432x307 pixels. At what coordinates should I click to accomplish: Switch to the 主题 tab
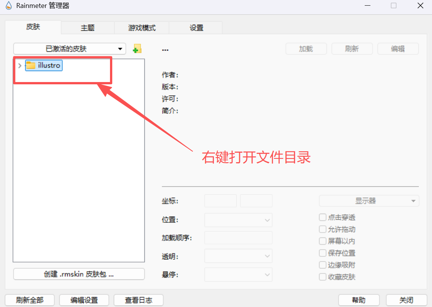(x=88, y=28)
